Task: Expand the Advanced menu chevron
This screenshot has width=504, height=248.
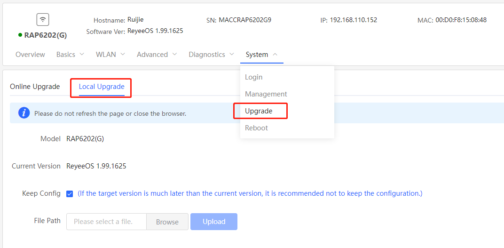Action: 174,55
